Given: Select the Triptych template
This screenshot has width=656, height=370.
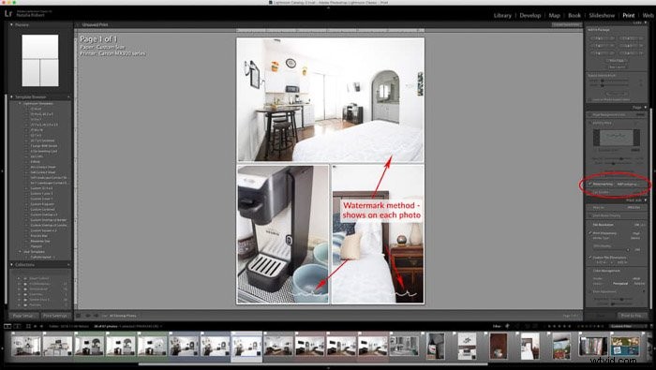Looking at the screenshot, I should (x=37, y=246).
